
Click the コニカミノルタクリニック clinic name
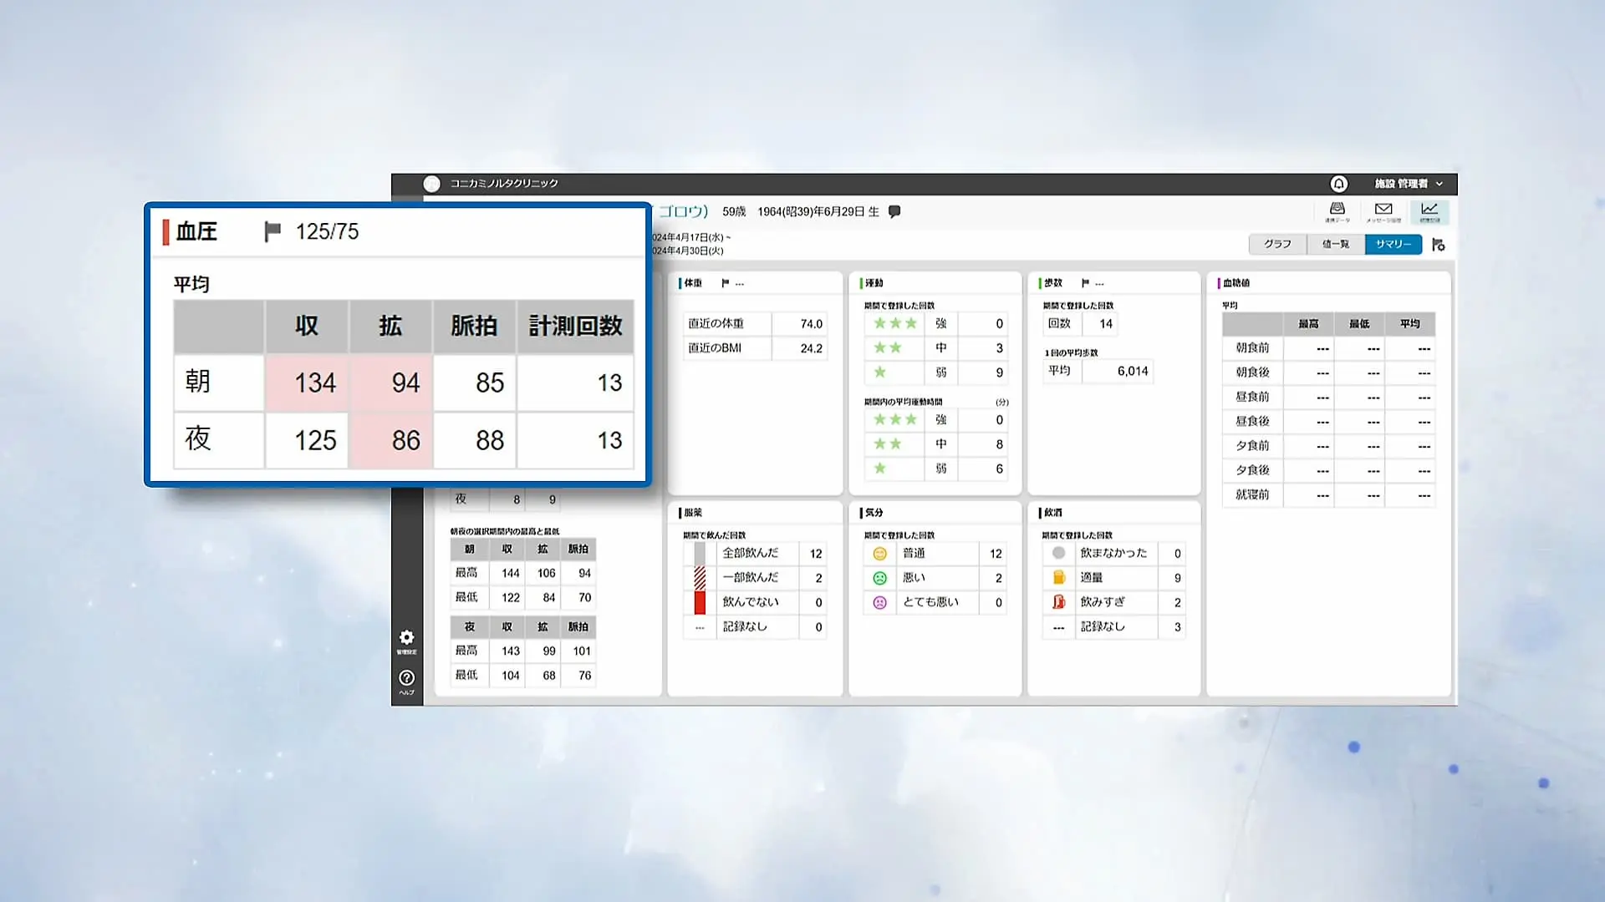point(504,184)
